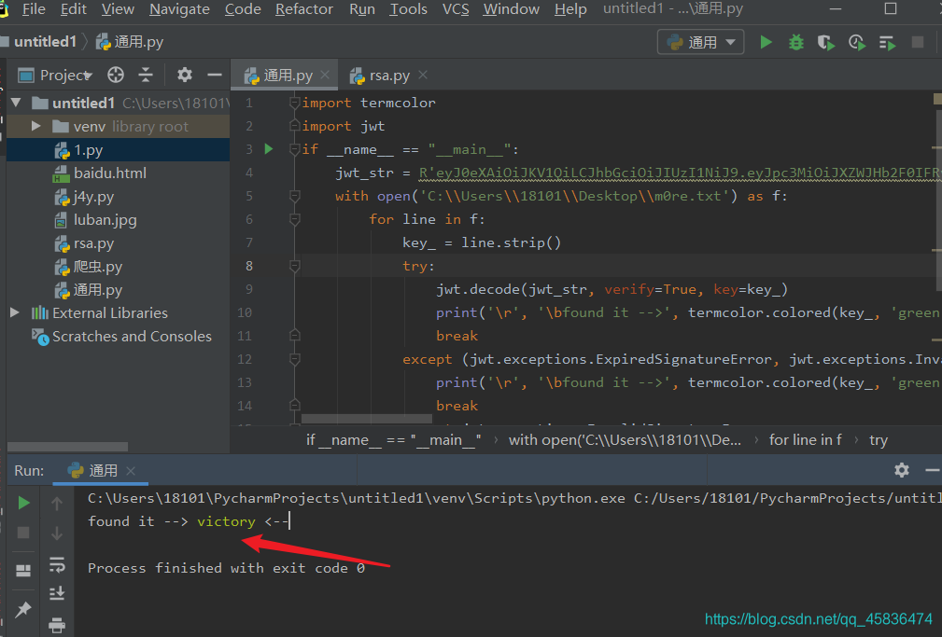Click the 'try' code breadcrumb
Viewport: 942px width, 637px height.
879,440
